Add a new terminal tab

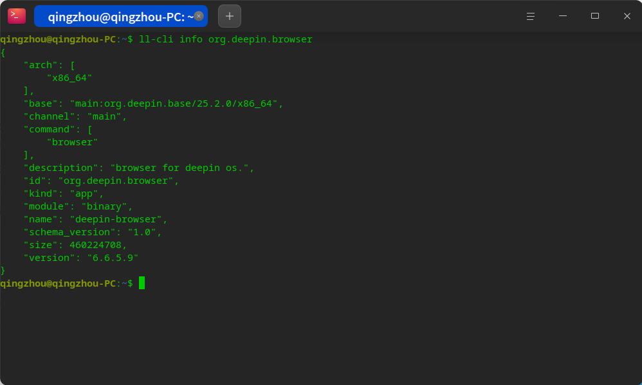coord(229,16)
